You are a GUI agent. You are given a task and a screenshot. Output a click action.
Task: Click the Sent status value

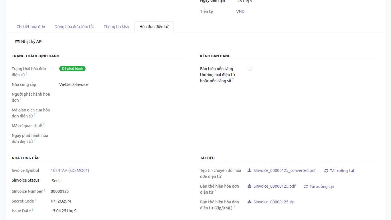click(x=56, y=181)
